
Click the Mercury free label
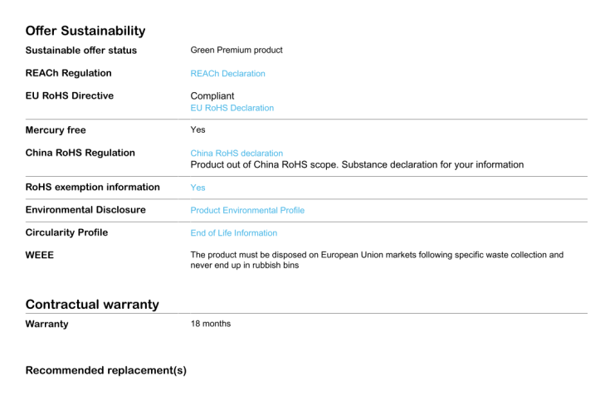[x=56, y=130]
